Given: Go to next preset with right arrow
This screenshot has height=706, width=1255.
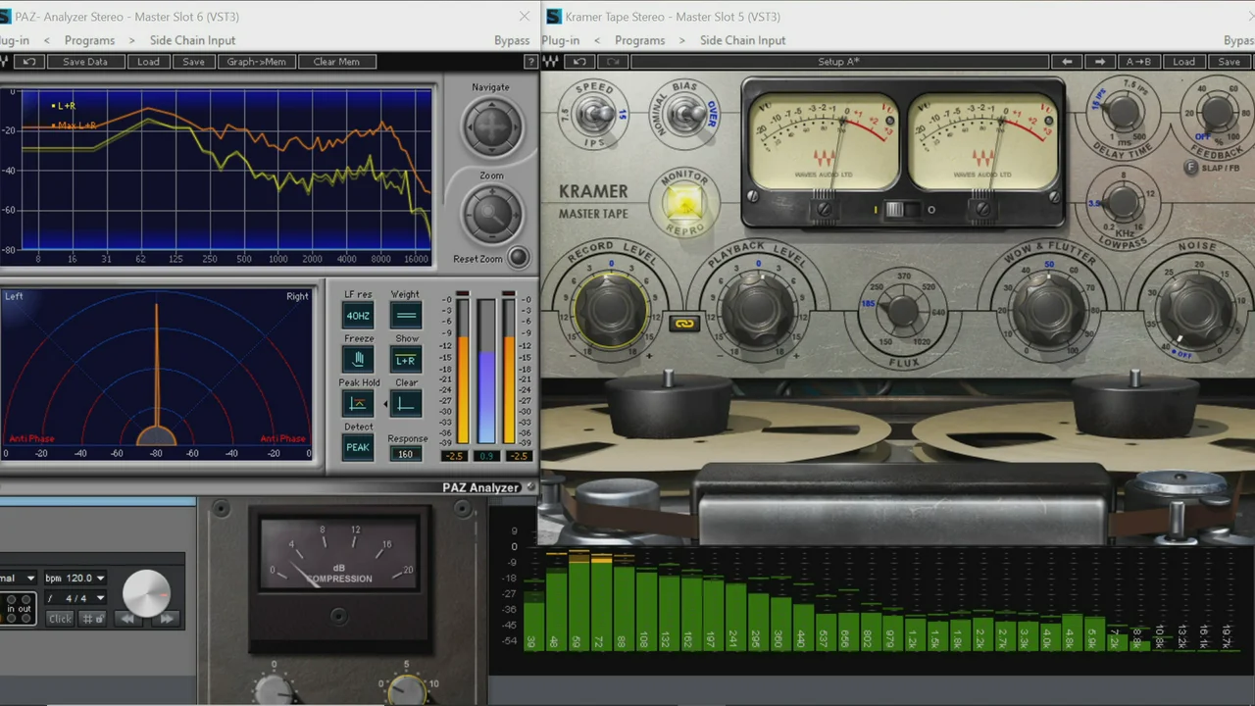Looking at the screenshot, I should (x=1100, y=62).
